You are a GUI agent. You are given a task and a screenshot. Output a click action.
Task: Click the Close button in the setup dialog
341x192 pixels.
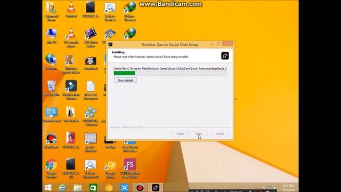click(x=198, y=134)
